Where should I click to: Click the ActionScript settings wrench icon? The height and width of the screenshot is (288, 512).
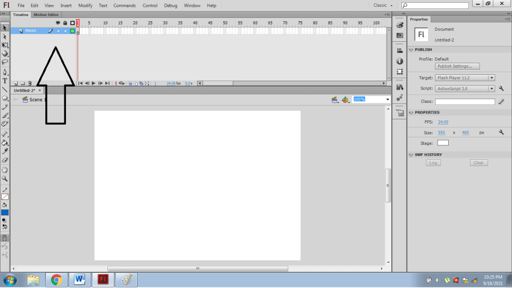click(x=501, y=88)
